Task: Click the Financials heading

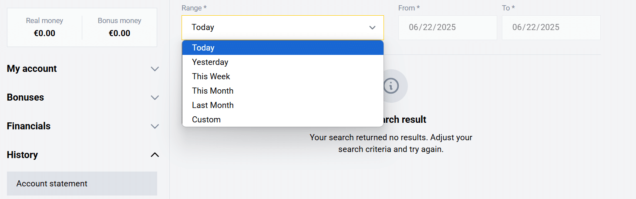Action: tap(29, 126)
